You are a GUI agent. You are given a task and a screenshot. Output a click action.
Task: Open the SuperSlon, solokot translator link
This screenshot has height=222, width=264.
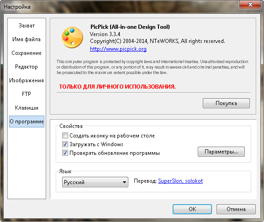point(180,181)
